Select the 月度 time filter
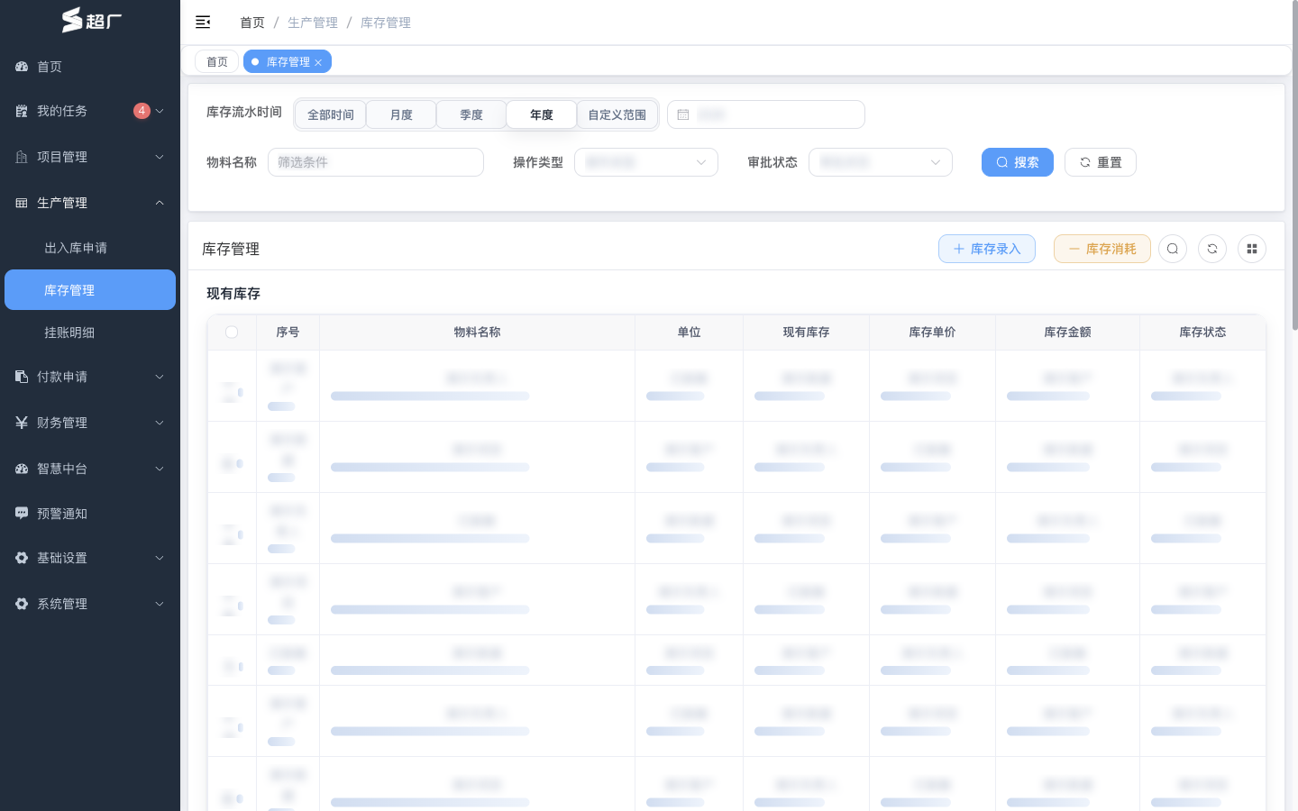 401,114
